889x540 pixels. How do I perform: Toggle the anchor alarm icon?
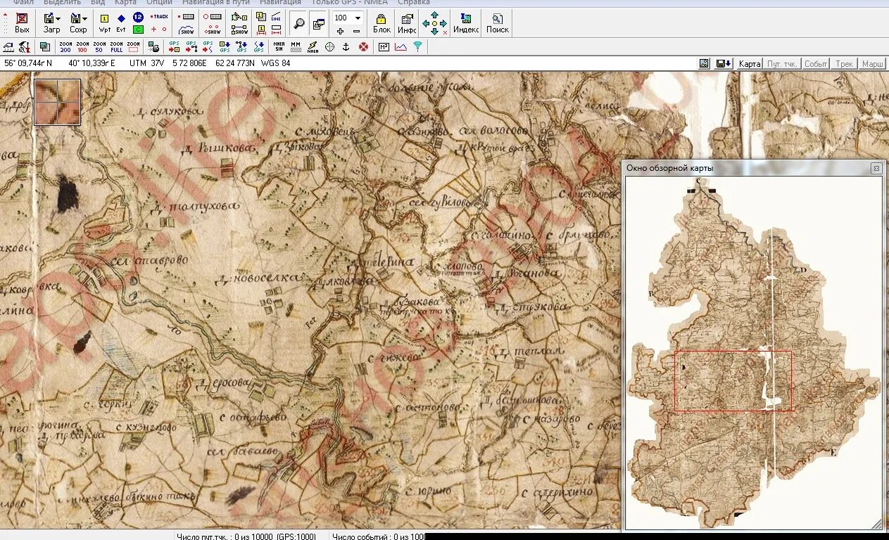point(346,47)
